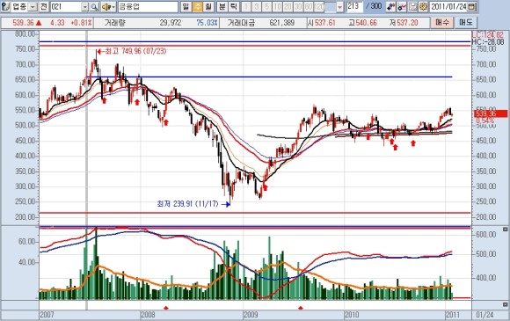Viewport: 510px width, 321px height.
Task: Expand the 업종 dropdown arrow
Action: [33, 7]
